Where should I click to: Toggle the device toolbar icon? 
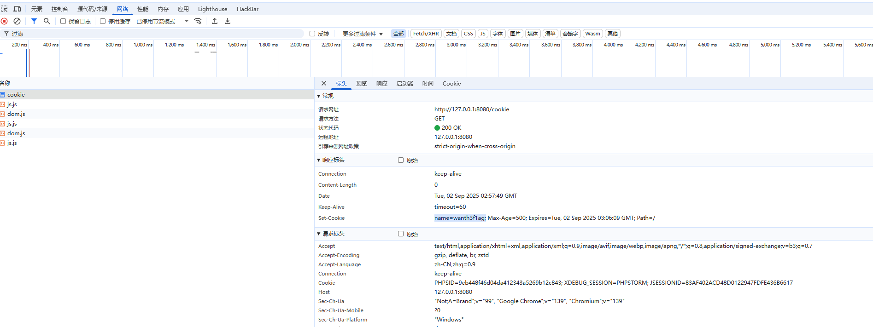(17, 9)
